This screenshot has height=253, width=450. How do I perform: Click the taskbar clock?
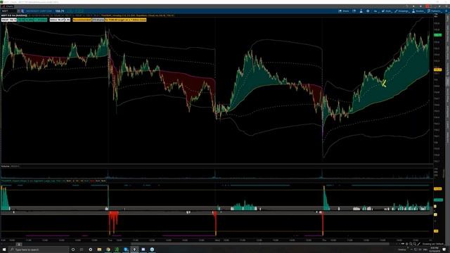[x=435, y=249]
